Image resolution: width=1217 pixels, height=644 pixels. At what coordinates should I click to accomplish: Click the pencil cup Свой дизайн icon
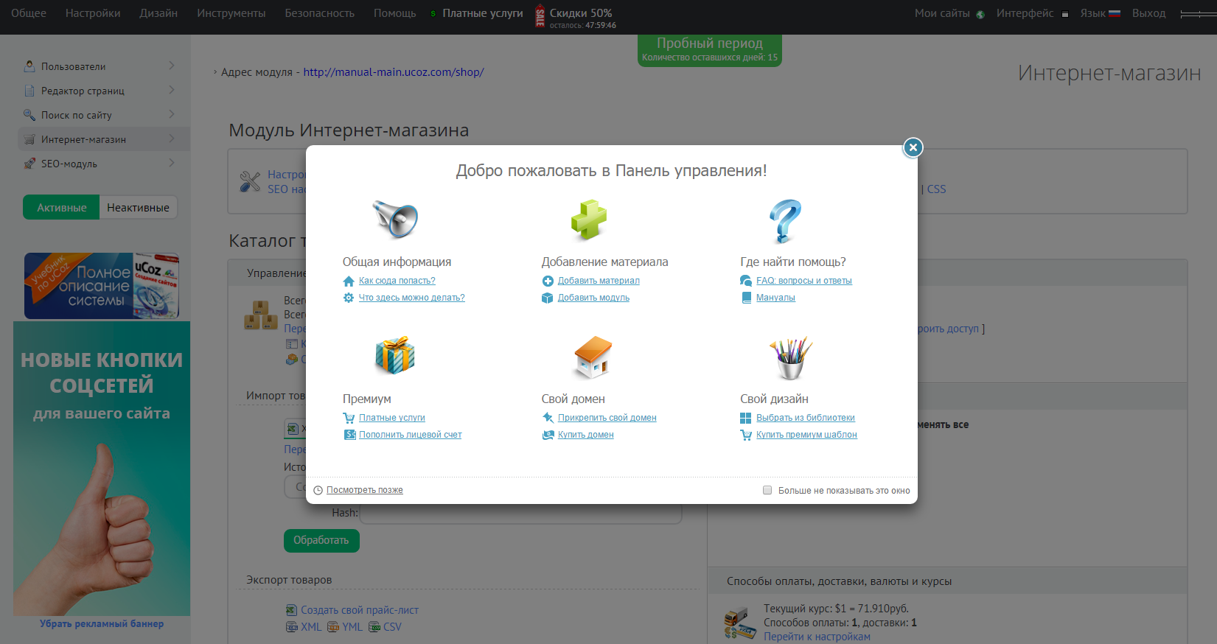[x=790, y=357]
